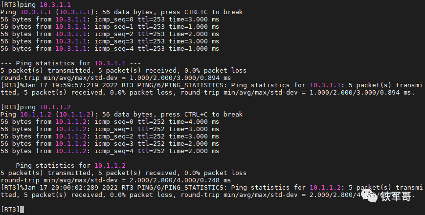The image size is (425, 215).
Task: Click the pink 10.1.1.2 in second log message
Action: (325, 187)
